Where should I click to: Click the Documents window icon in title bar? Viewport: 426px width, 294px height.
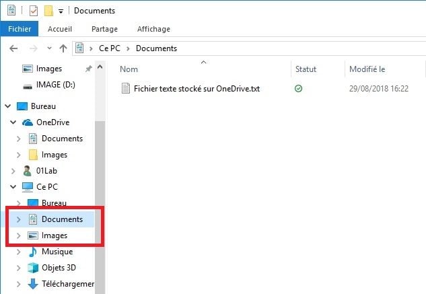point(11,11)
